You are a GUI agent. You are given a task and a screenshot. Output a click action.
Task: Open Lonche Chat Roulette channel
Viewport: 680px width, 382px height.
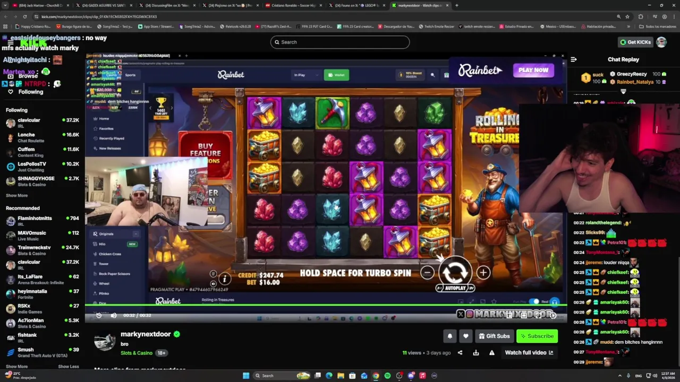pos(42,137)
